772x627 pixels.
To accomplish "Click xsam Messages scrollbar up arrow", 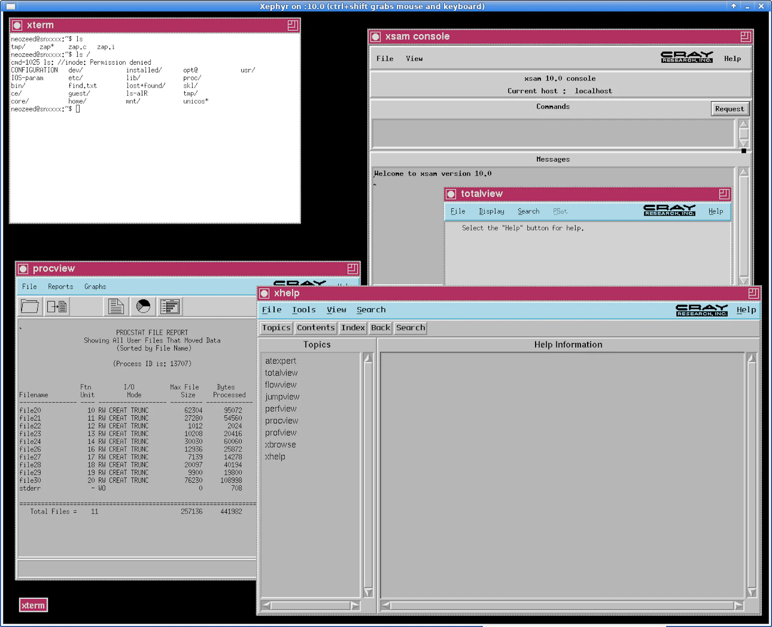I will point(744,172).
